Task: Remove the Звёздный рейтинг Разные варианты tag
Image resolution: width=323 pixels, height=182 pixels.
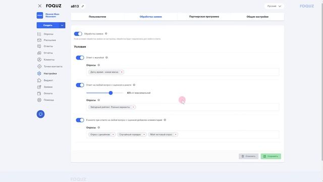Action: click(133, 107)
